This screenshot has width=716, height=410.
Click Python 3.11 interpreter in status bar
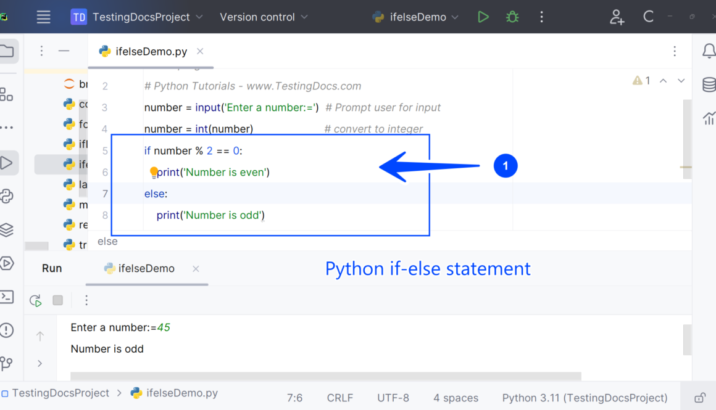coord(585,398)
